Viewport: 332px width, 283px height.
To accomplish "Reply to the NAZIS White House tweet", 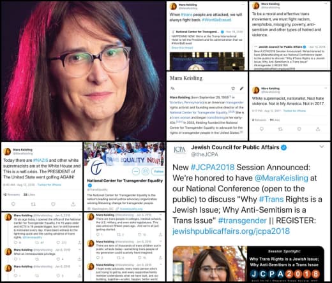I will 13,204.
